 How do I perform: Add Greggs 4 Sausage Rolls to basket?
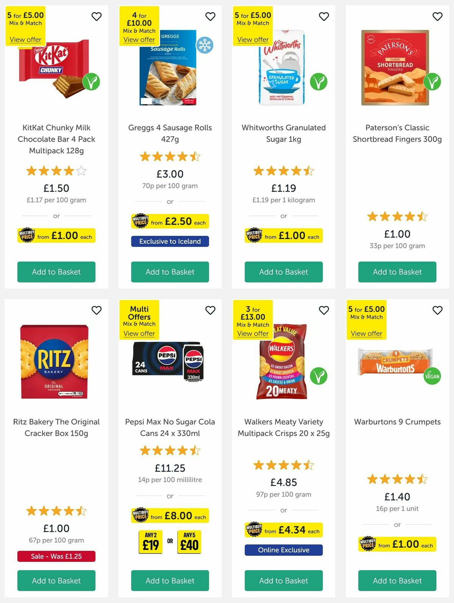169,272
